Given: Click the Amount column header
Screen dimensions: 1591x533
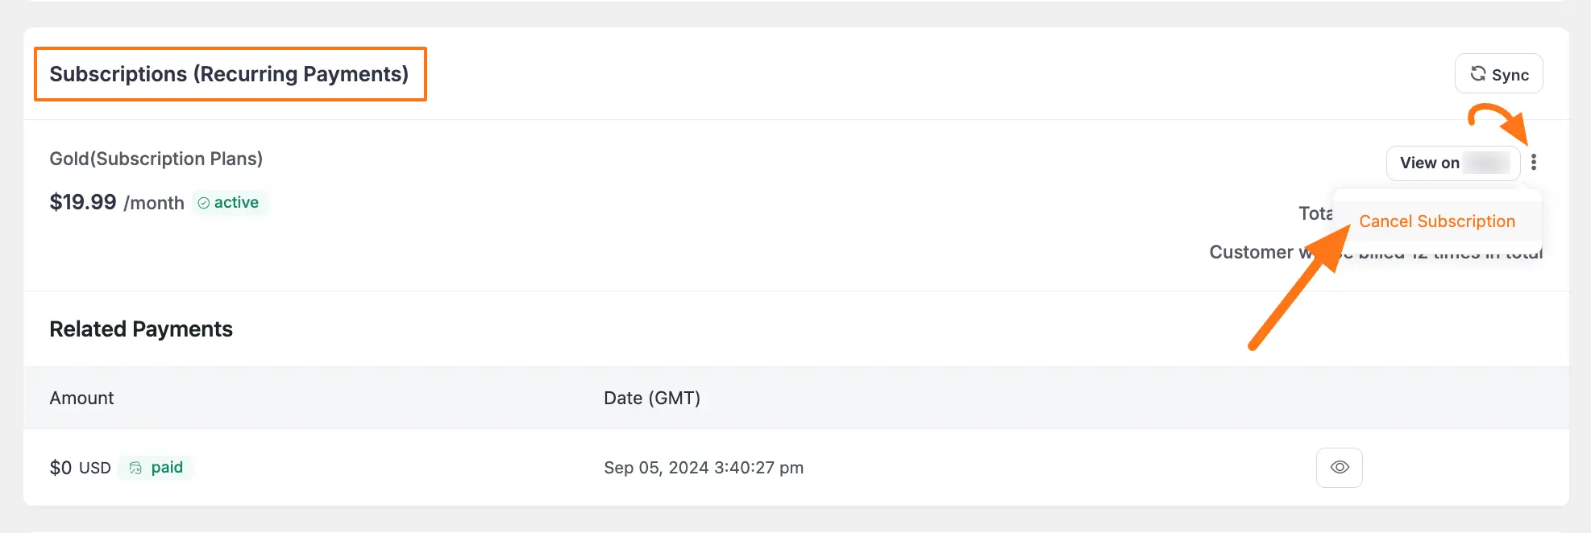Looking at the screenshot, I should coord(82,398).
